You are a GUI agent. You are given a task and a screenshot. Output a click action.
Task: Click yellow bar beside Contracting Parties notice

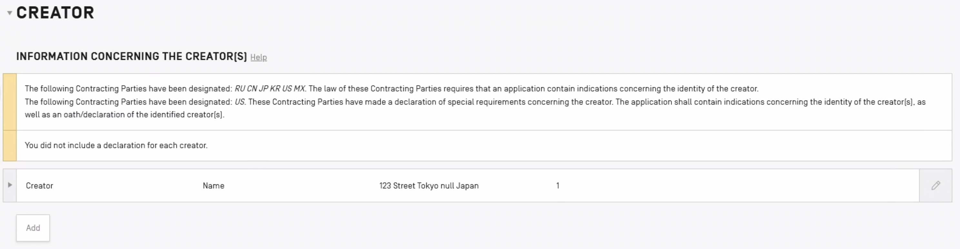pos(10,102)
